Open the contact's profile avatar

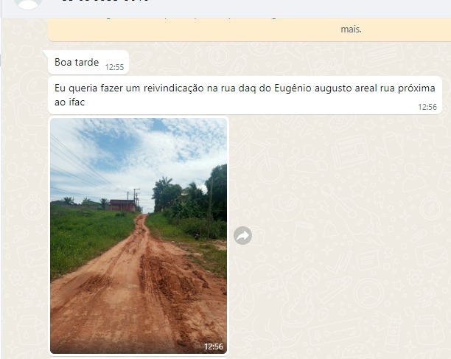tap(28, 4)
